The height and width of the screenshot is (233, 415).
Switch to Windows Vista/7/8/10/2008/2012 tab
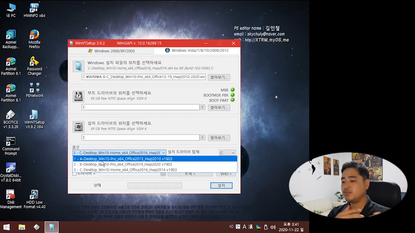tap(197, 51)
